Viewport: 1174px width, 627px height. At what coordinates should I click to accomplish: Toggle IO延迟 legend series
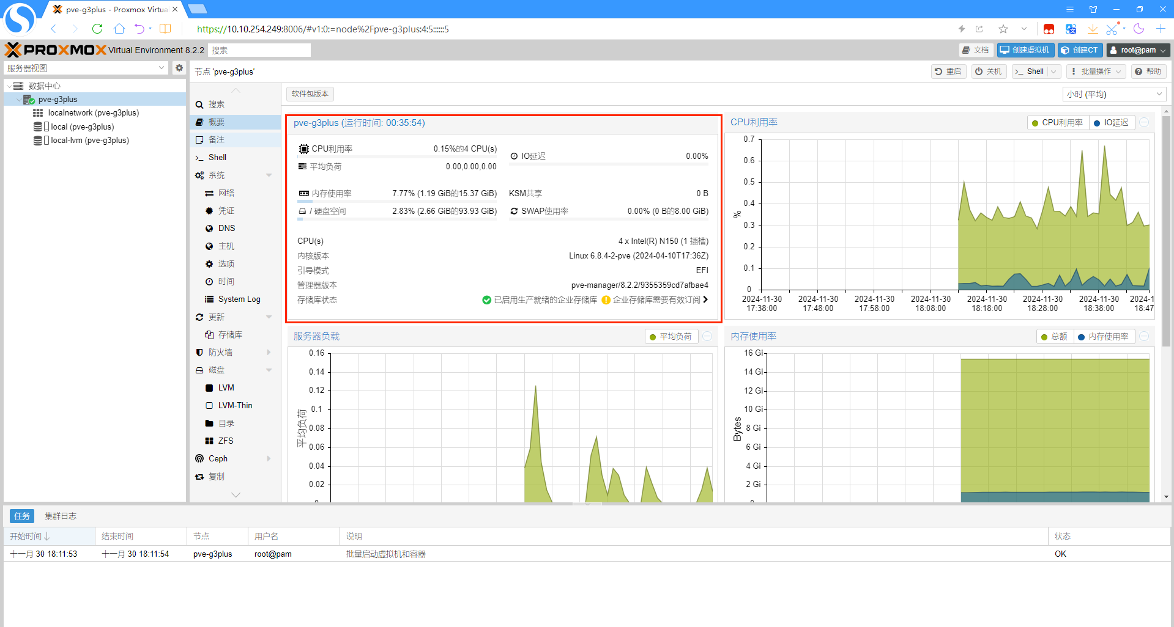tap(1111, 123)
